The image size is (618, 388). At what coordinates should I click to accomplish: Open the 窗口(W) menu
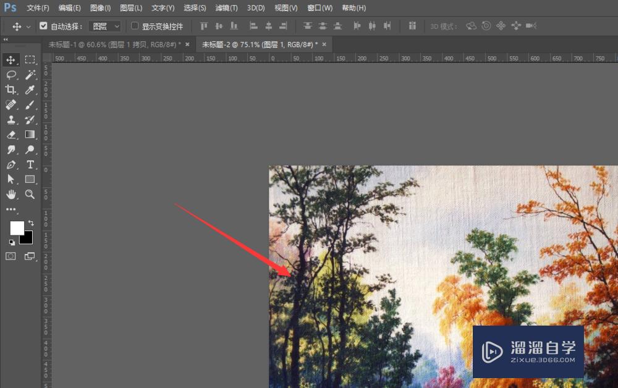320,8
